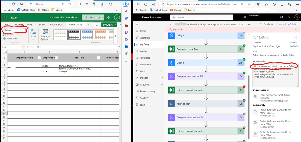Open the Excel app launcher waffle icon
The height and width of the screenshot is (142, 301).
click(5, 17)
